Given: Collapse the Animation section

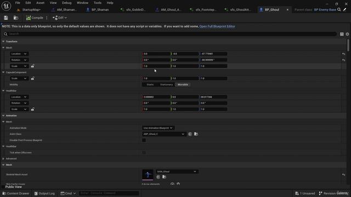Looking at the screenshot, I should pyautogui.click(x=3, y=115).
